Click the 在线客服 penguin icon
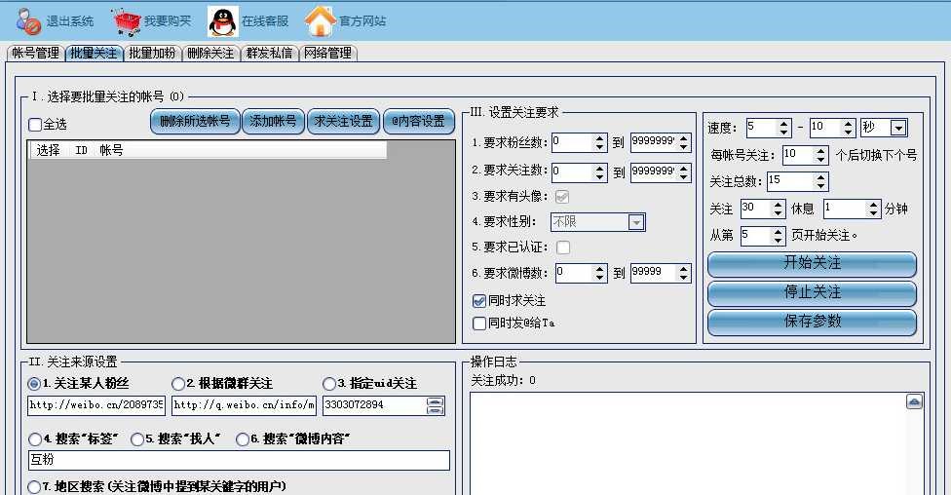 (x=222, y=21)
